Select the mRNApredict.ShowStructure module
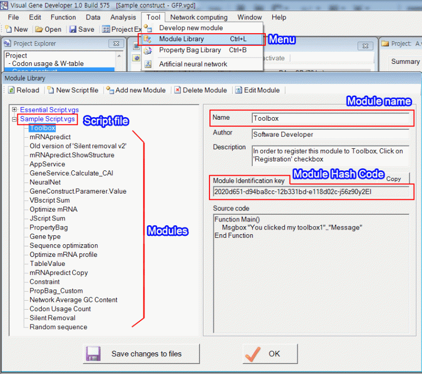Screen dimensions: 422x374 (72, 155)
